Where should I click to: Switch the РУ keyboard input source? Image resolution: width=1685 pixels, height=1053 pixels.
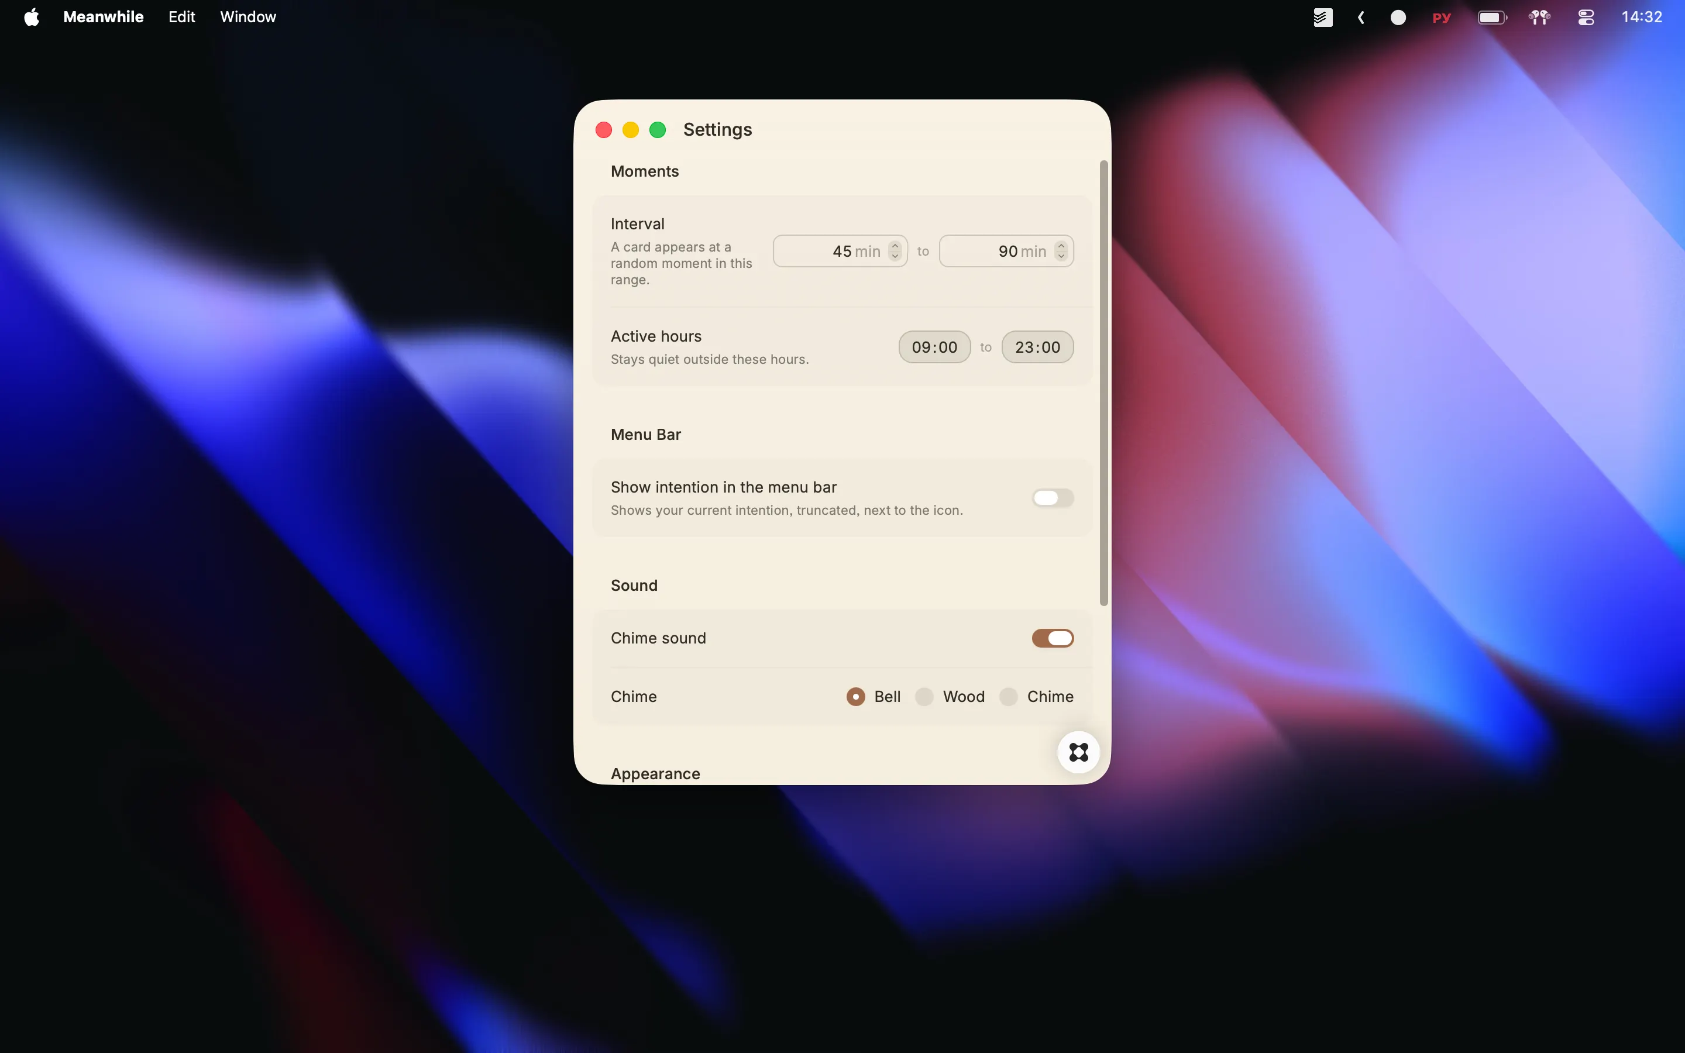1441,18
